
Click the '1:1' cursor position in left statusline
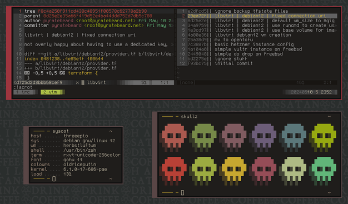coord(164,83)
